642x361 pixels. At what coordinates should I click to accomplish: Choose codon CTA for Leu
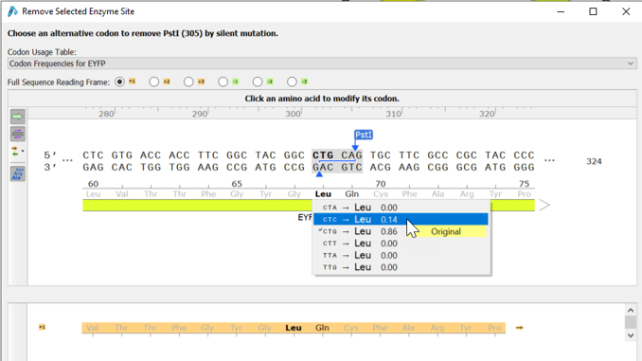(401, 208)
